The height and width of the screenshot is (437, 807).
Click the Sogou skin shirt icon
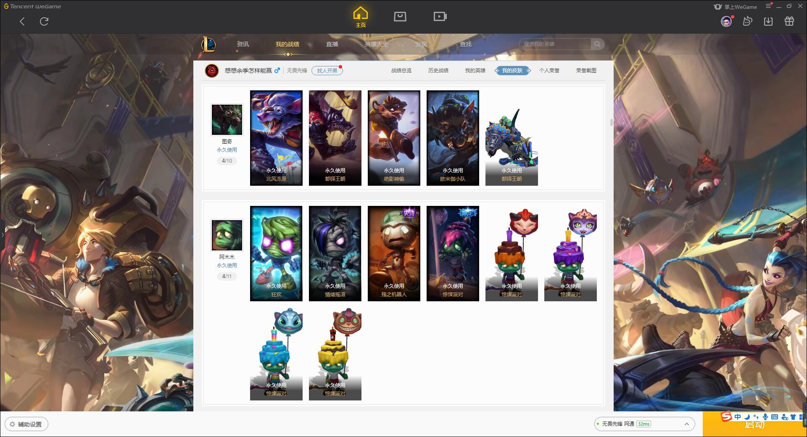pos(793,417)
